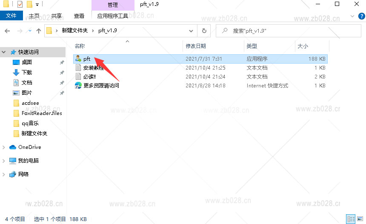Click the 188 KB size of pft

coord(317,59)
